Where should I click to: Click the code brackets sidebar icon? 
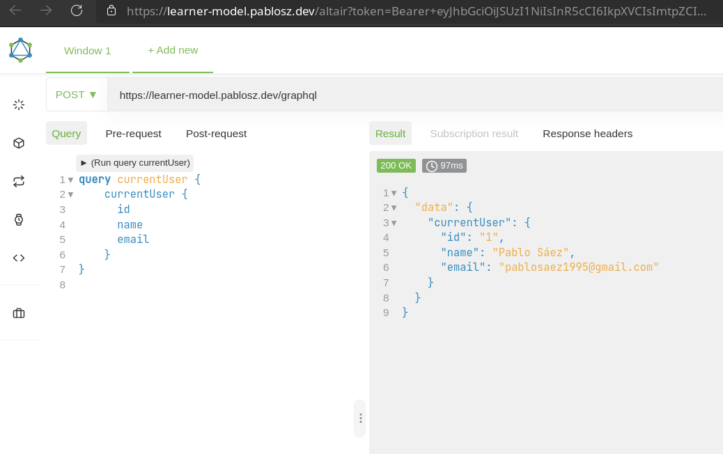point(19,258)
